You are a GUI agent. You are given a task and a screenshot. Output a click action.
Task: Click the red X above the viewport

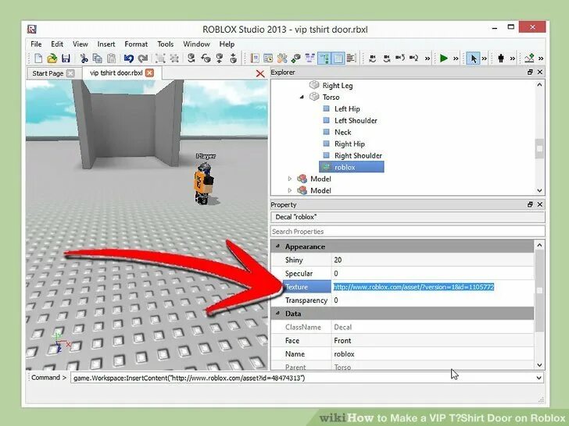(260, 73)
